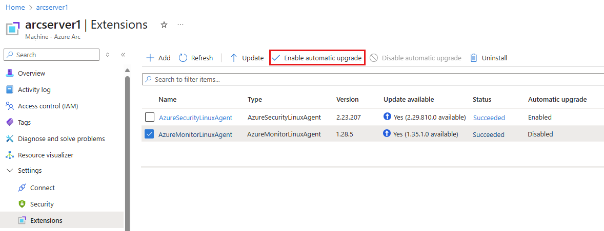The image size is (604, 231).
Task: Click the Connect plug icon
Action: click(23, 188)
